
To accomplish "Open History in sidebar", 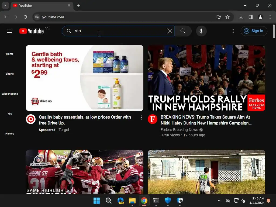I will click(x=10, y=134).
